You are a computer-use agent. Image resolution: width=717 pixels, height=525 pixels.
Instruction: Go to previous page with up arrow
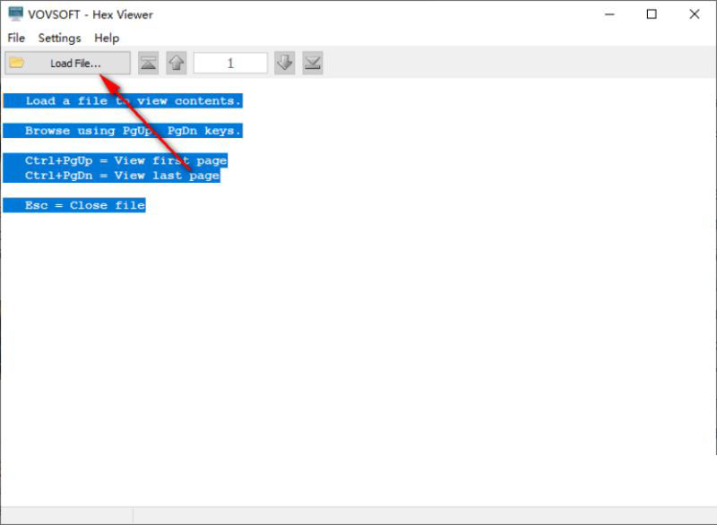pos(176,63)
